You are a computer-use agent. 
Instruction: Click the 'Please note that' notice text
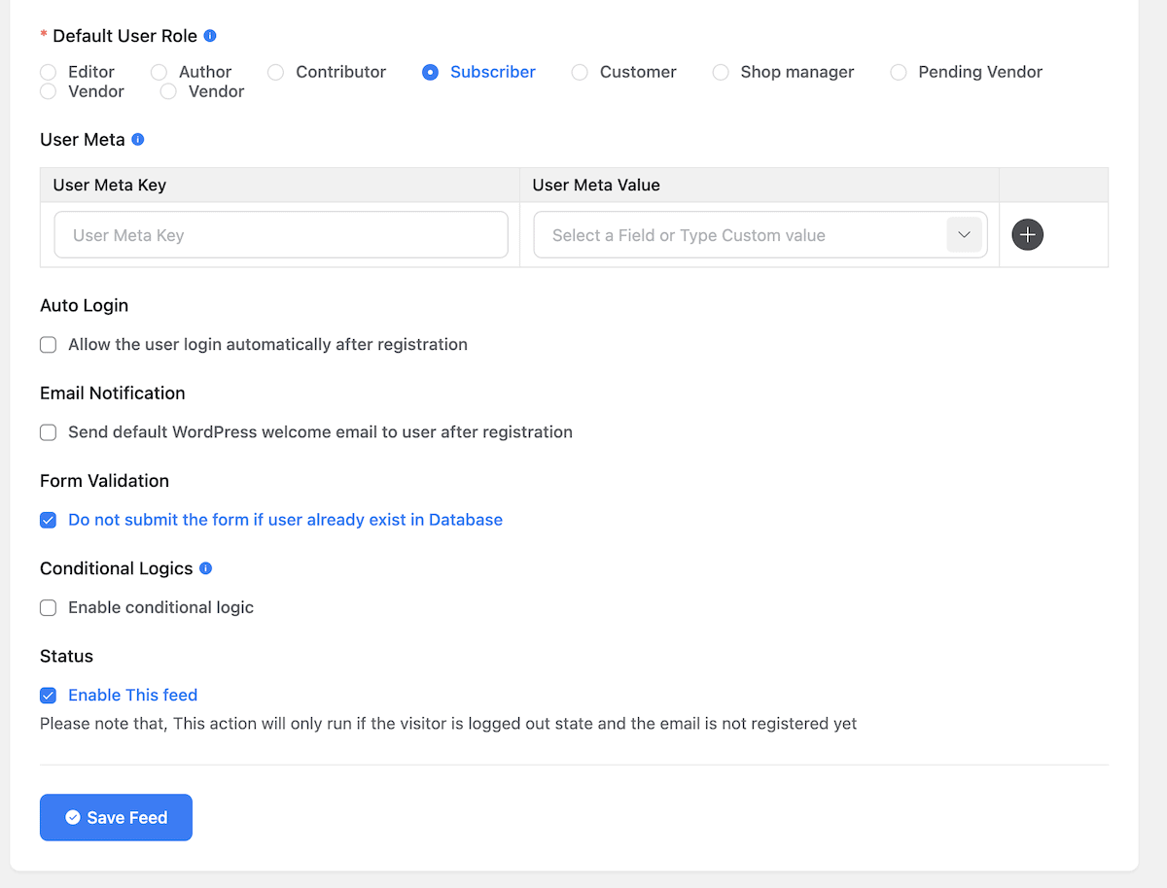point(448,723)
